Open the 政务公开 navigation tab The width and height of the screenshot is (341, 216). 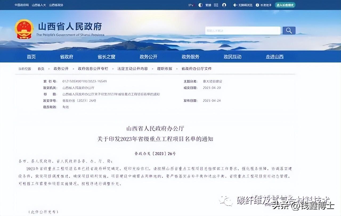148,57
